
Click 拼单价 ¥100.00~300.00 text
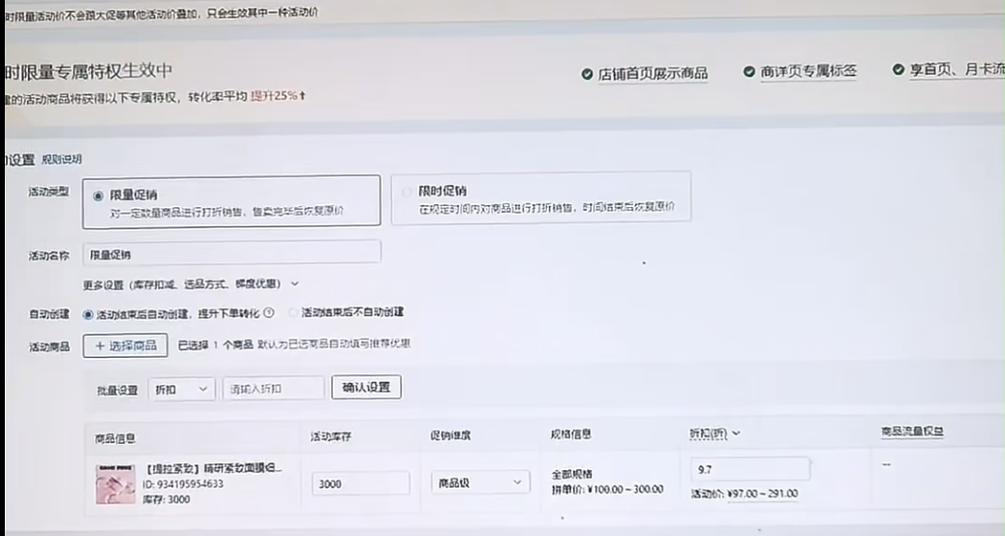click(x=608, y=490)
